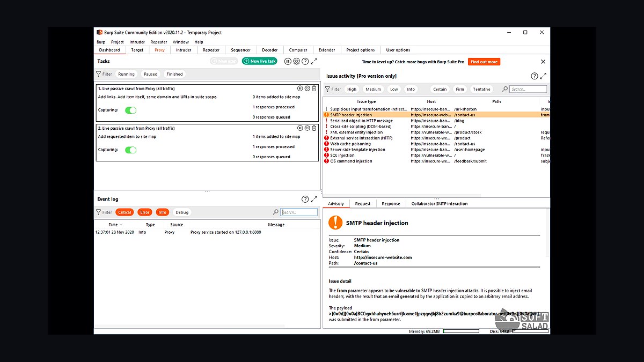Expand the Tasks panel to full view
The width and height of the screenshot is (644, 362).
314,62
